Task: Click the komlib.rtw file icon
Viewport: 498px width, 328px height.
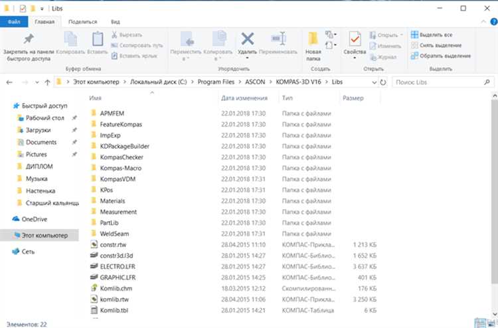Action: coord(94,299)
